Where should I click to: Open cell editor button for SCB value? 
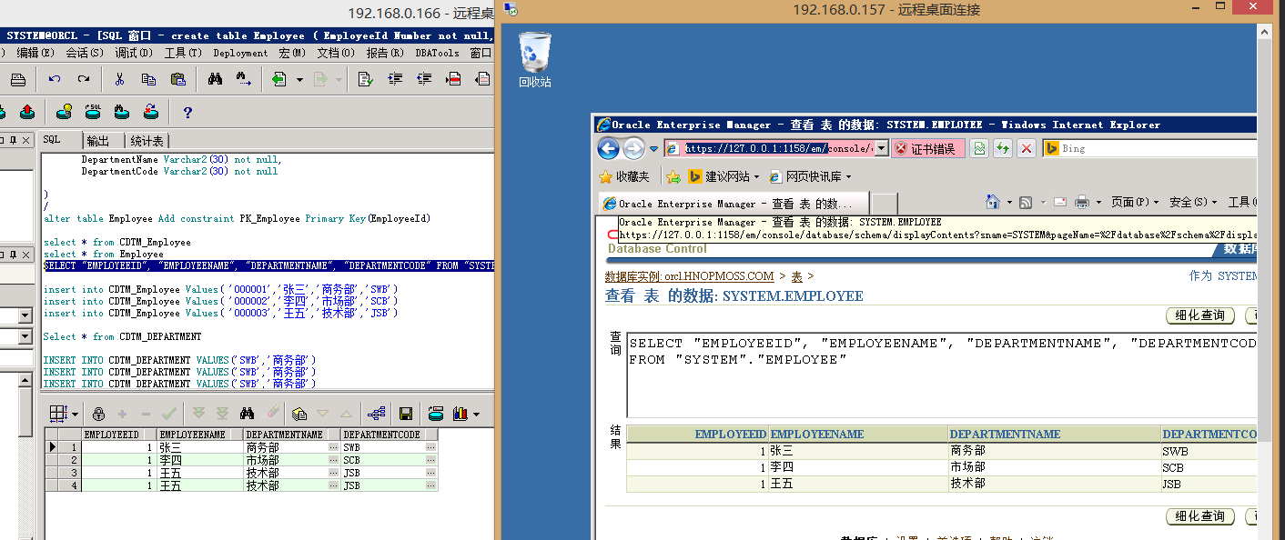click(x=431, y=460)
